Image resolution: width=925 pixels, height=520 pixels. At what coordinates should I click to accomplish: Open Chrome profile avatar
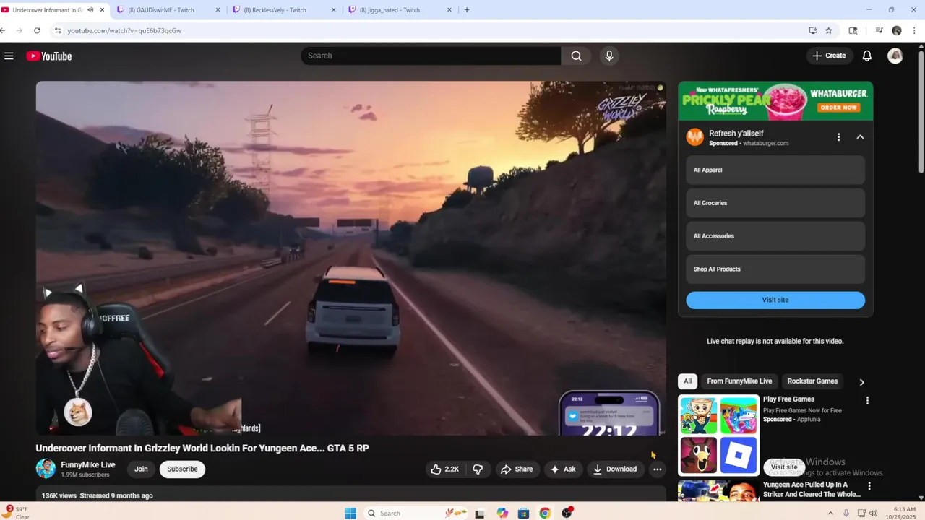point(897,30)
